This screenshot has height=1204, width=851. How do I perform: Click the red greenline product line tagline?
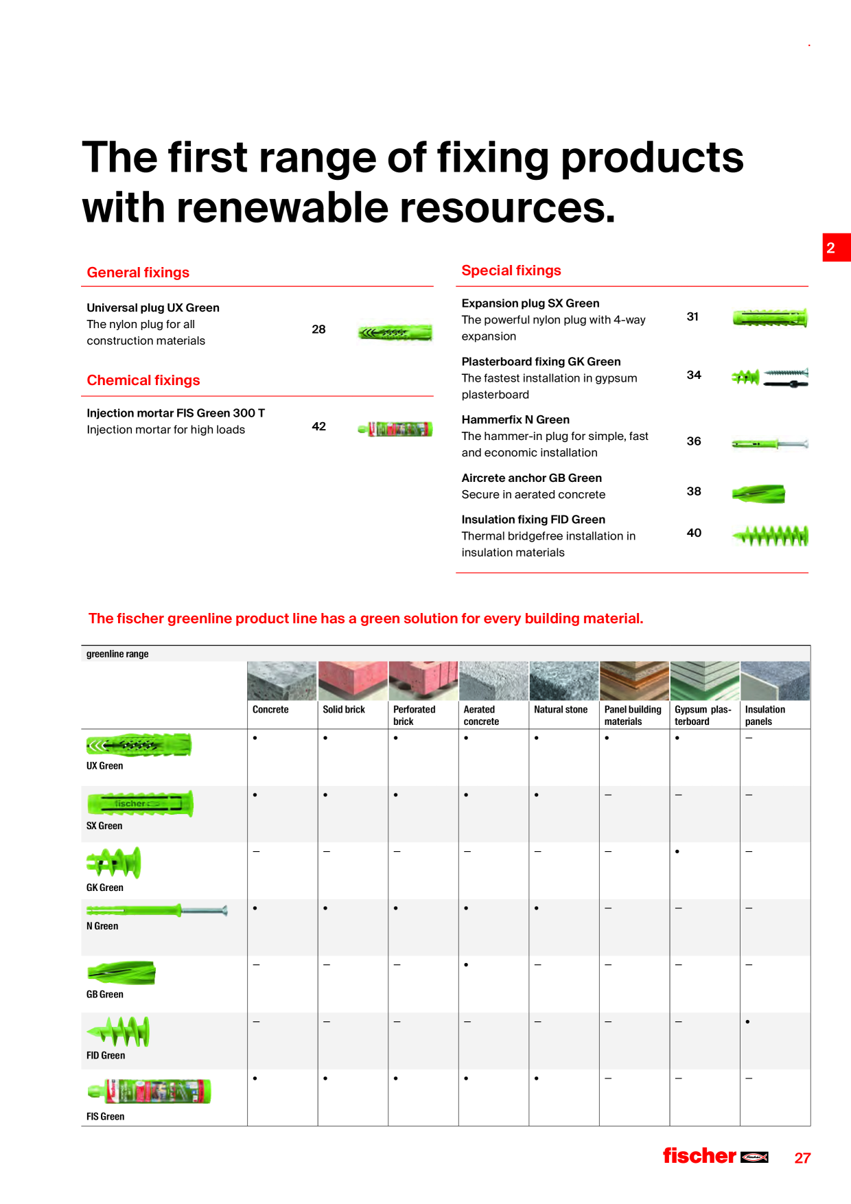(x=366, y=618)
